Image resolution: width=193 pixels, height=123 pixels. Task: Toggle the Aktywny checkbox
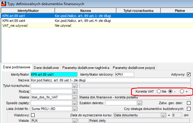(188, 74)
